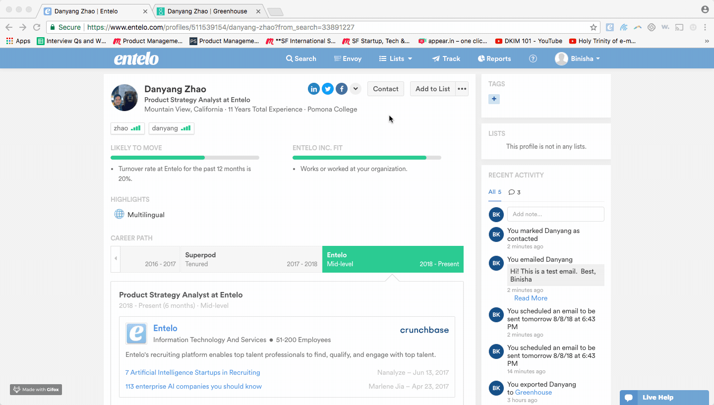Open the Greenhouse export link
The width and height of the screenshot is (714, 405).
534,392
